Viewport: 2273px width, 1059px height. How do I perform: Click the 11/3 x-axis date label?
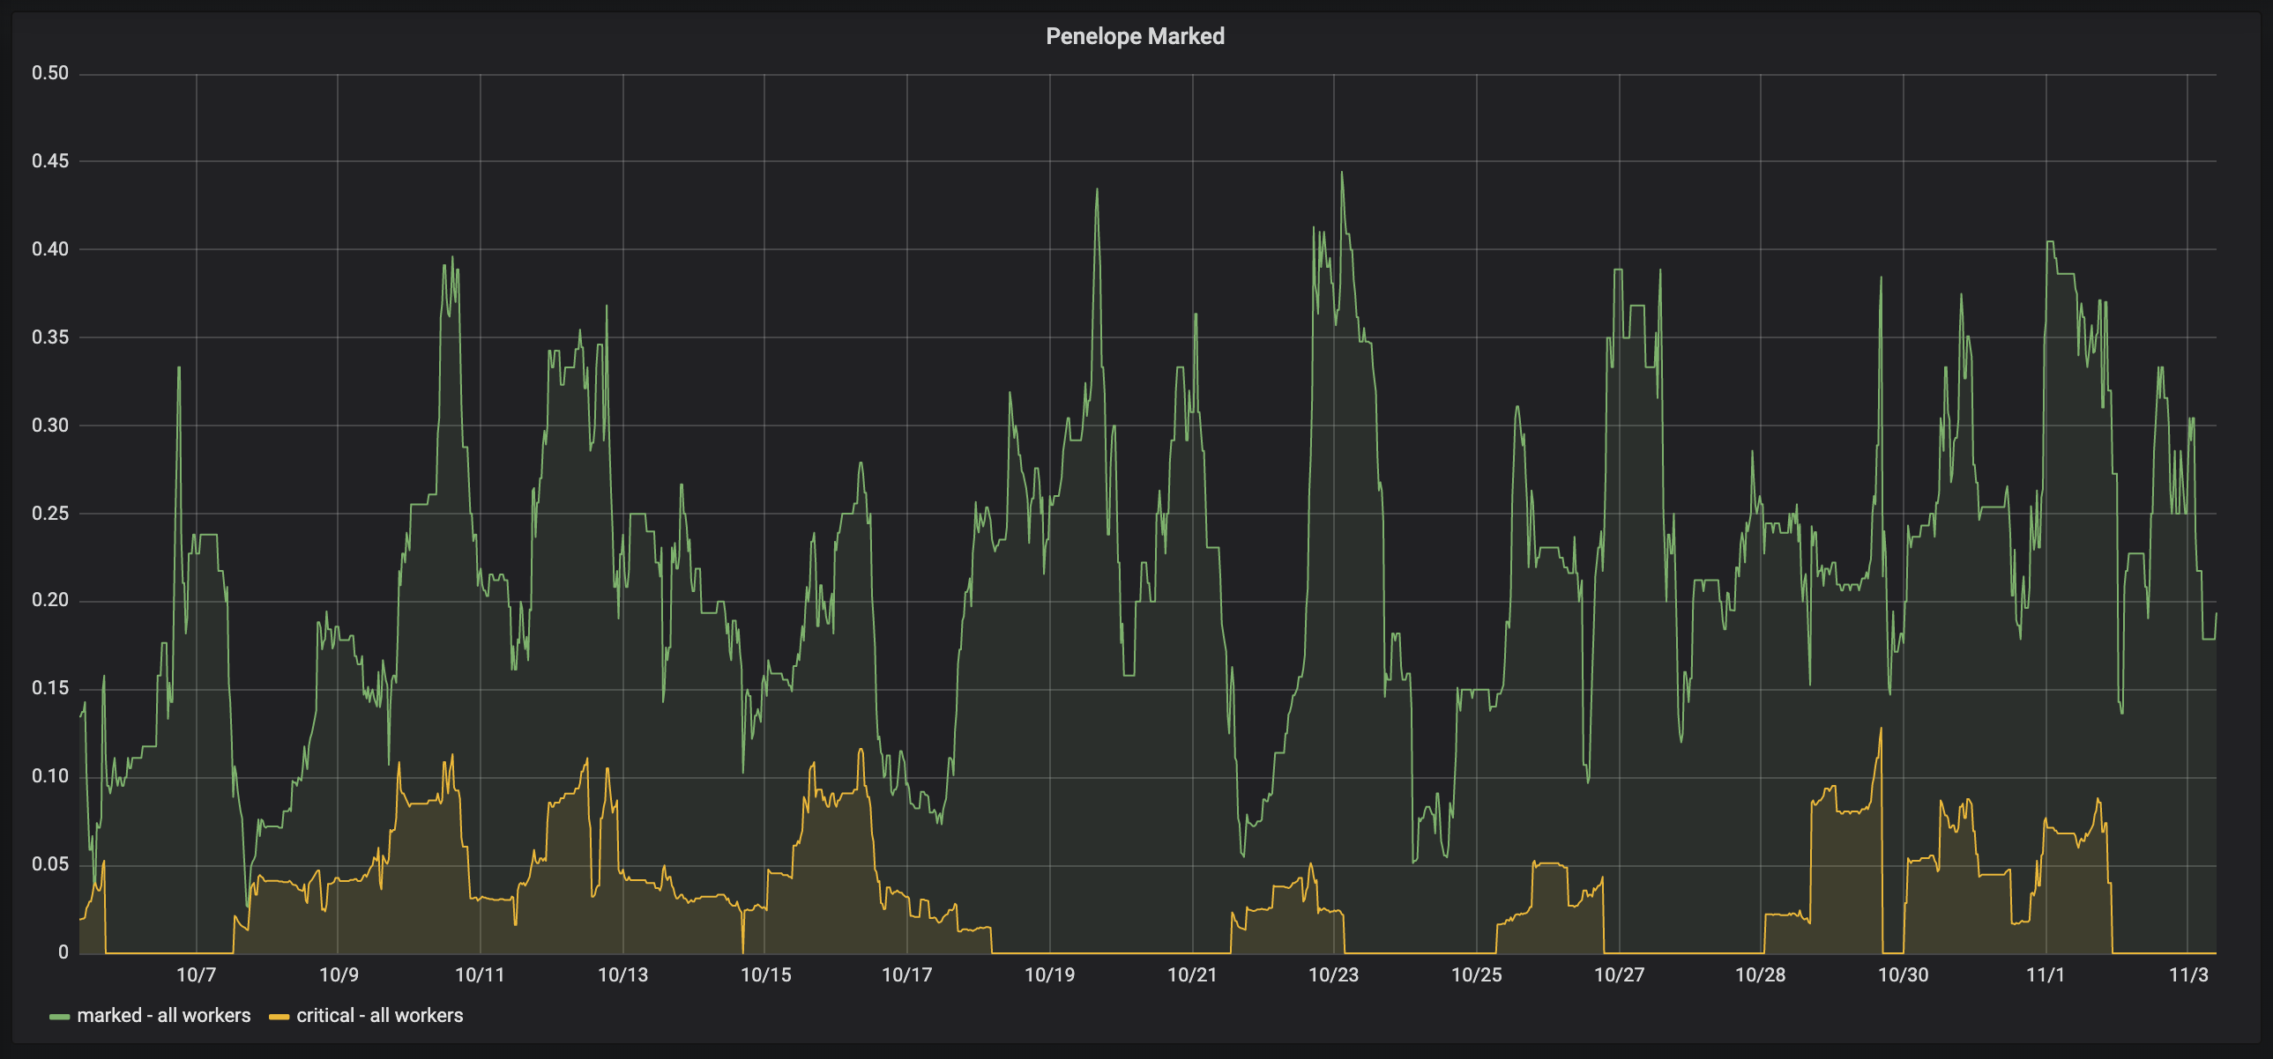tap(2188, 975)
